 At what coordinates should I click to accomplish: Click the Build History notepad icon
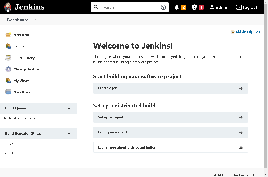[8, 58]
